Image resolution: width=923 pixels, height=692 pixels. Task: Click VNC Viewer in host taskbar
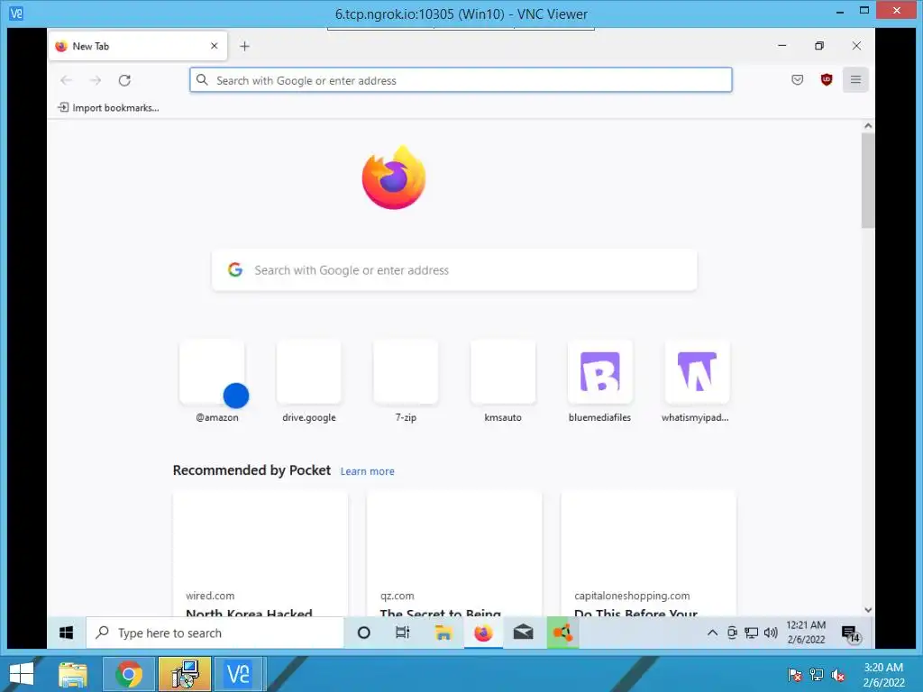tap(239, 674)
